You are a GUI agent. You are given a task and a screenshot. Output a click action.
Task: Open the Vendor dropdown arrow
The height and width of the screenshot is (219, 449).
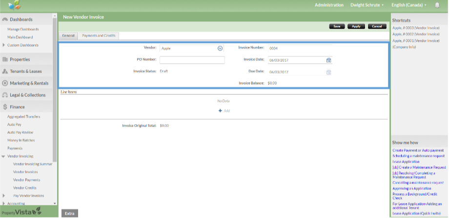220,48
